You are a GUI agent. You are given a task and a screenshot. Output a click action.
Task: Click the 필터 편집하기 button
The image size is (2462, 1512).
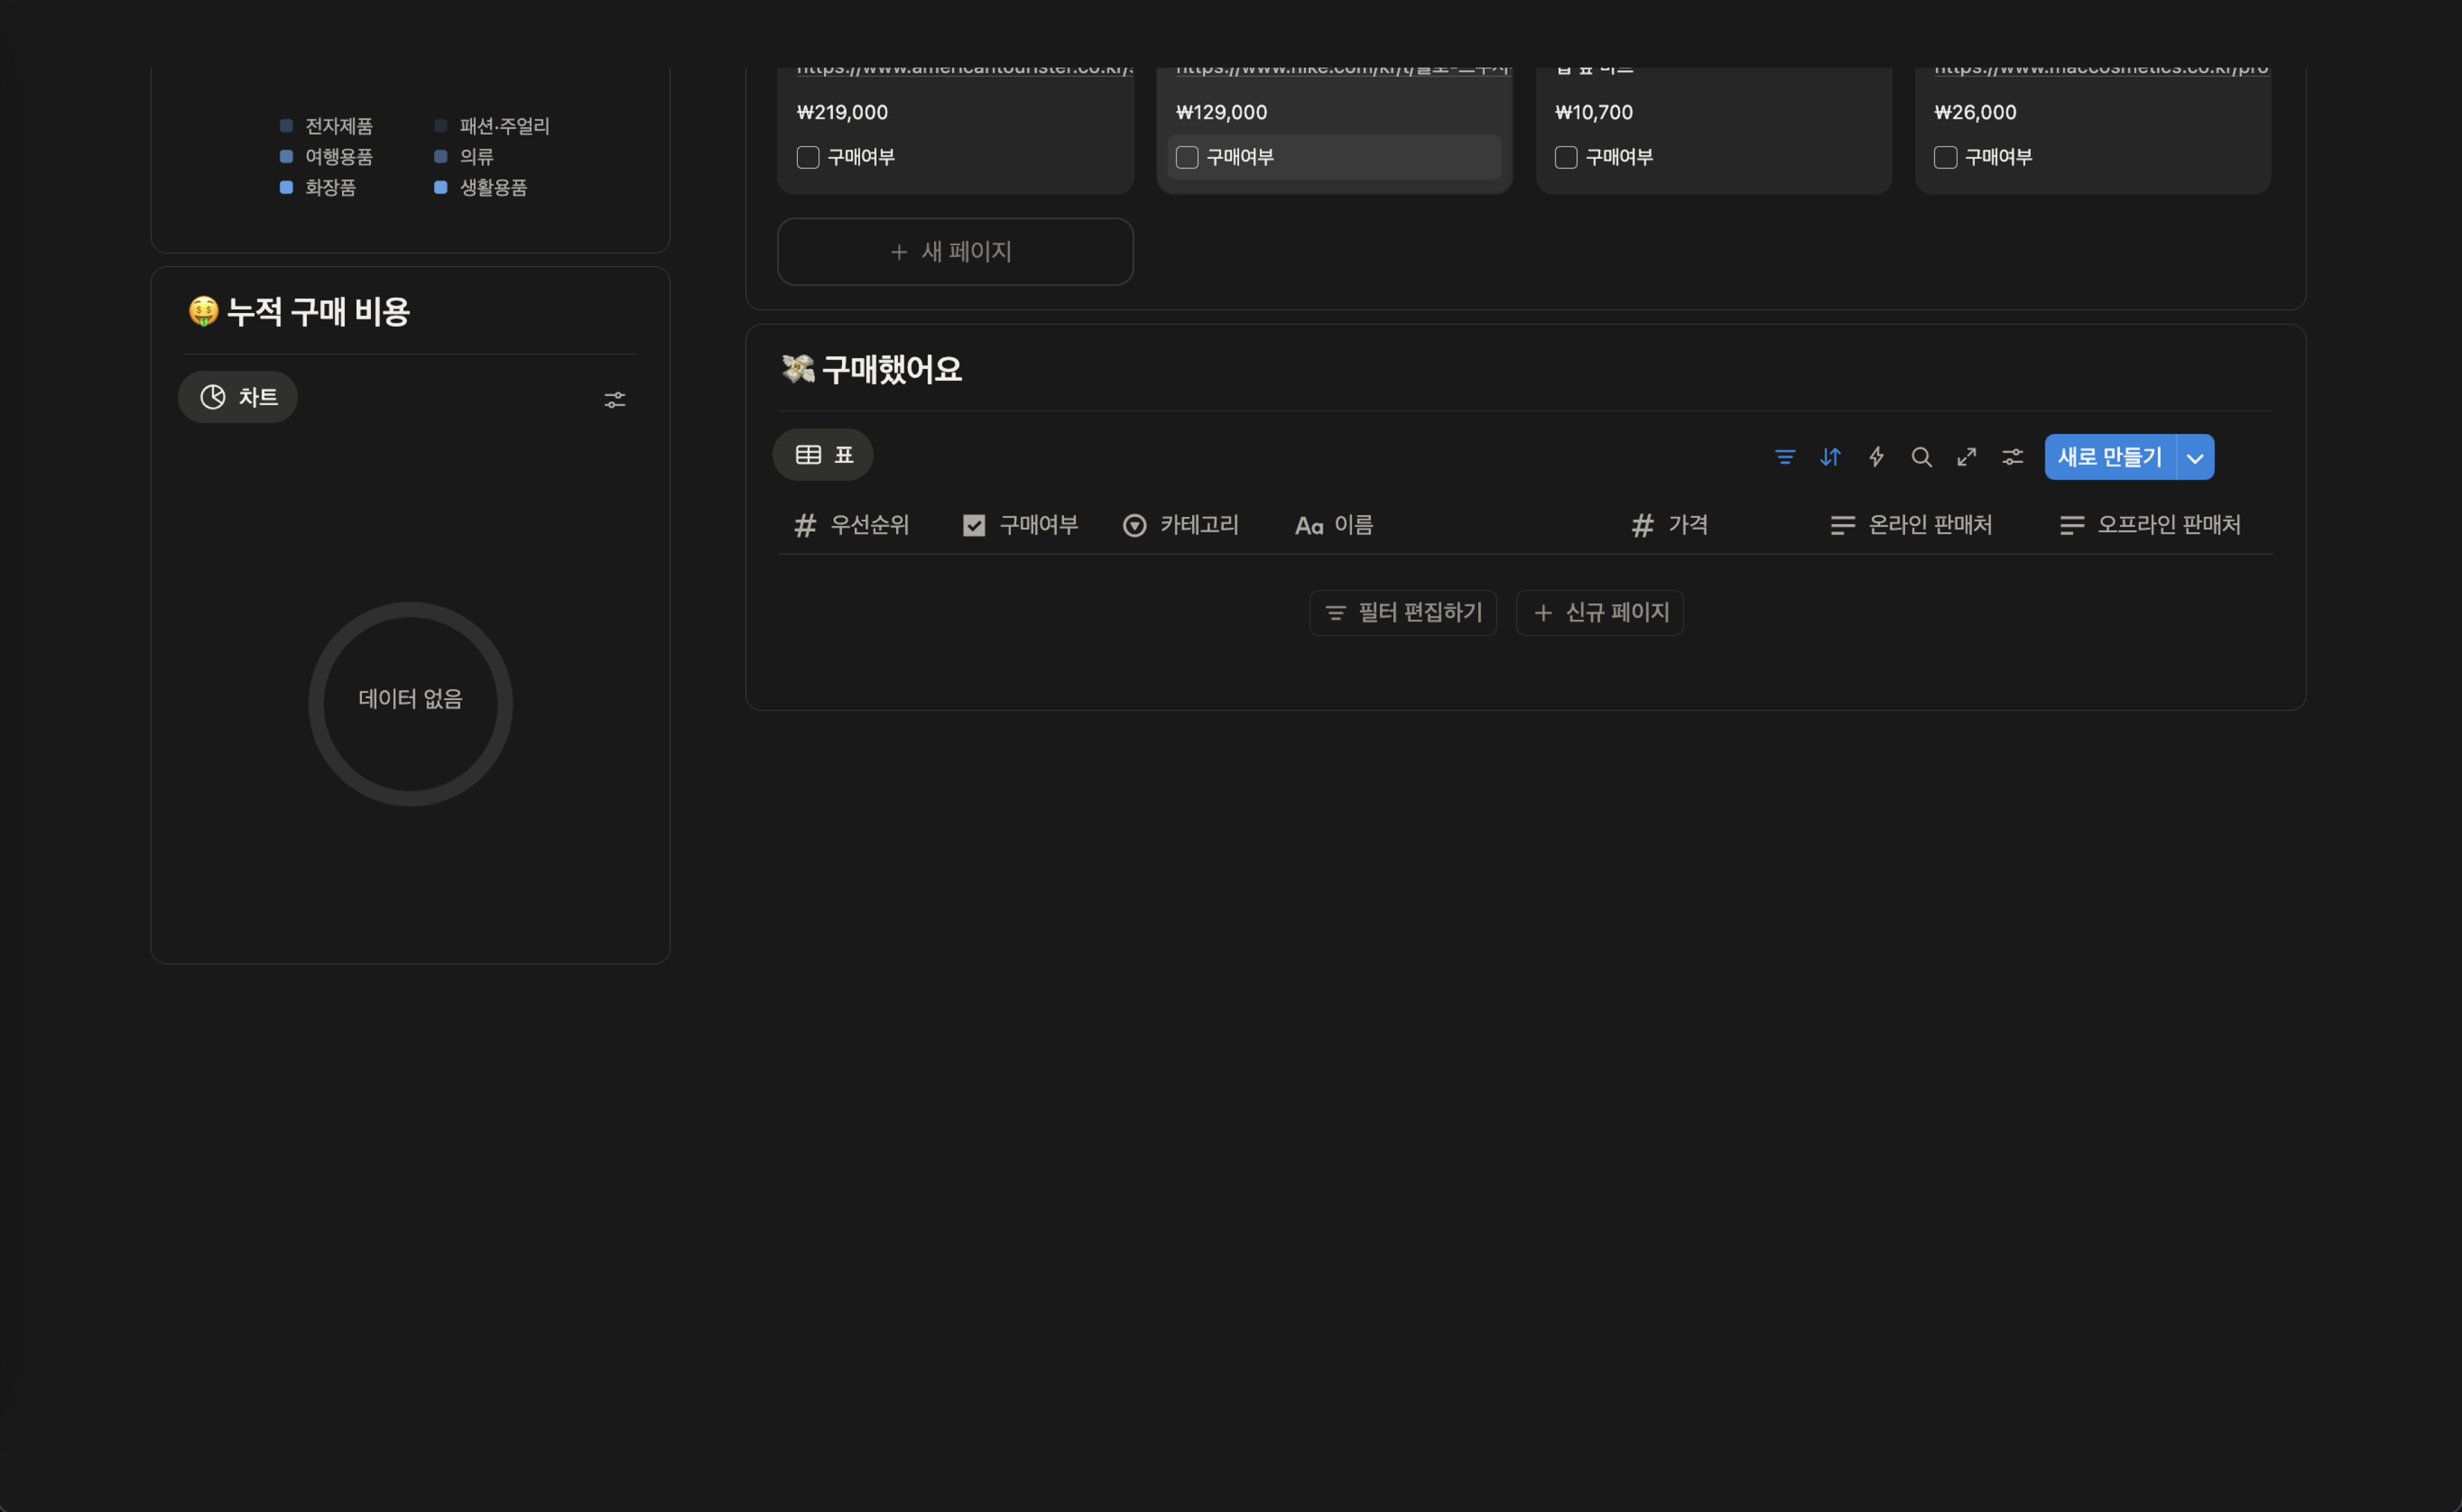pyautogui.click(x=1402, y=613)
